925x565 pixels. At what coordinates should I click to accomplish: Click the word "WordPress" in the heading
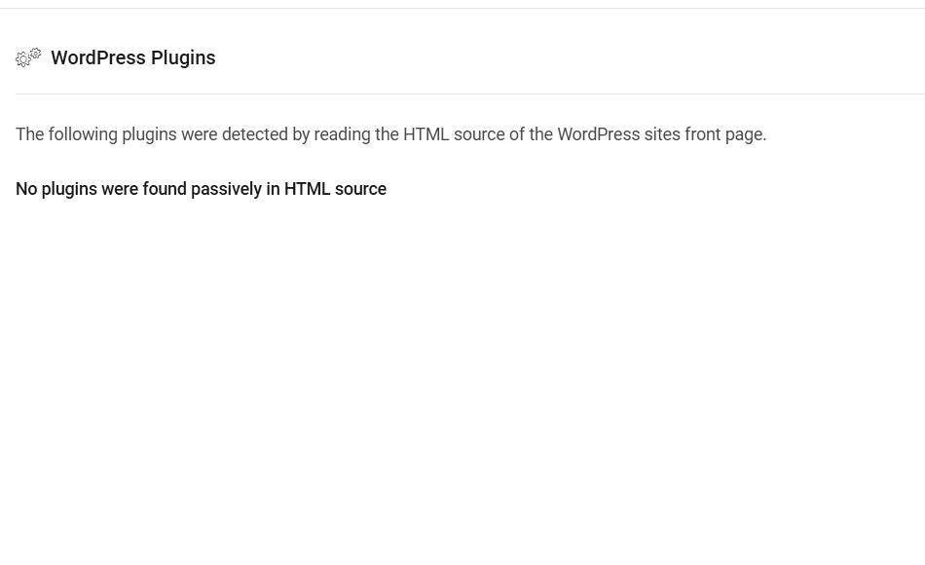click(x=98, y=57)
